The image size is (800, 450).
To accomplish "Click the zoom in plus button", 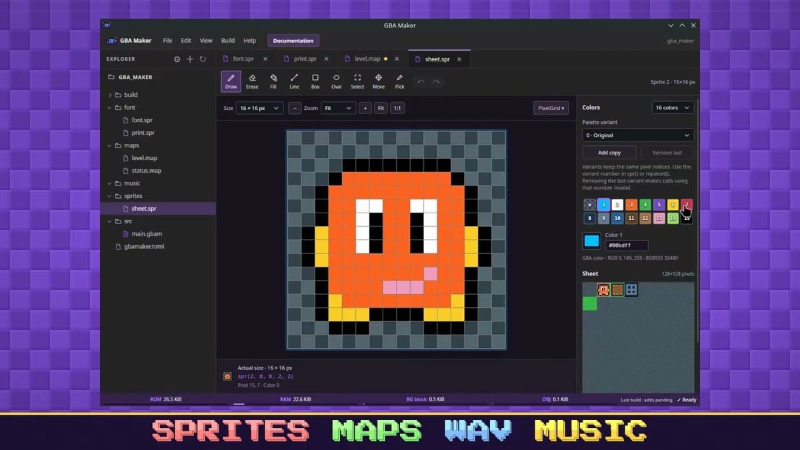I will click(x=365, y=108).
